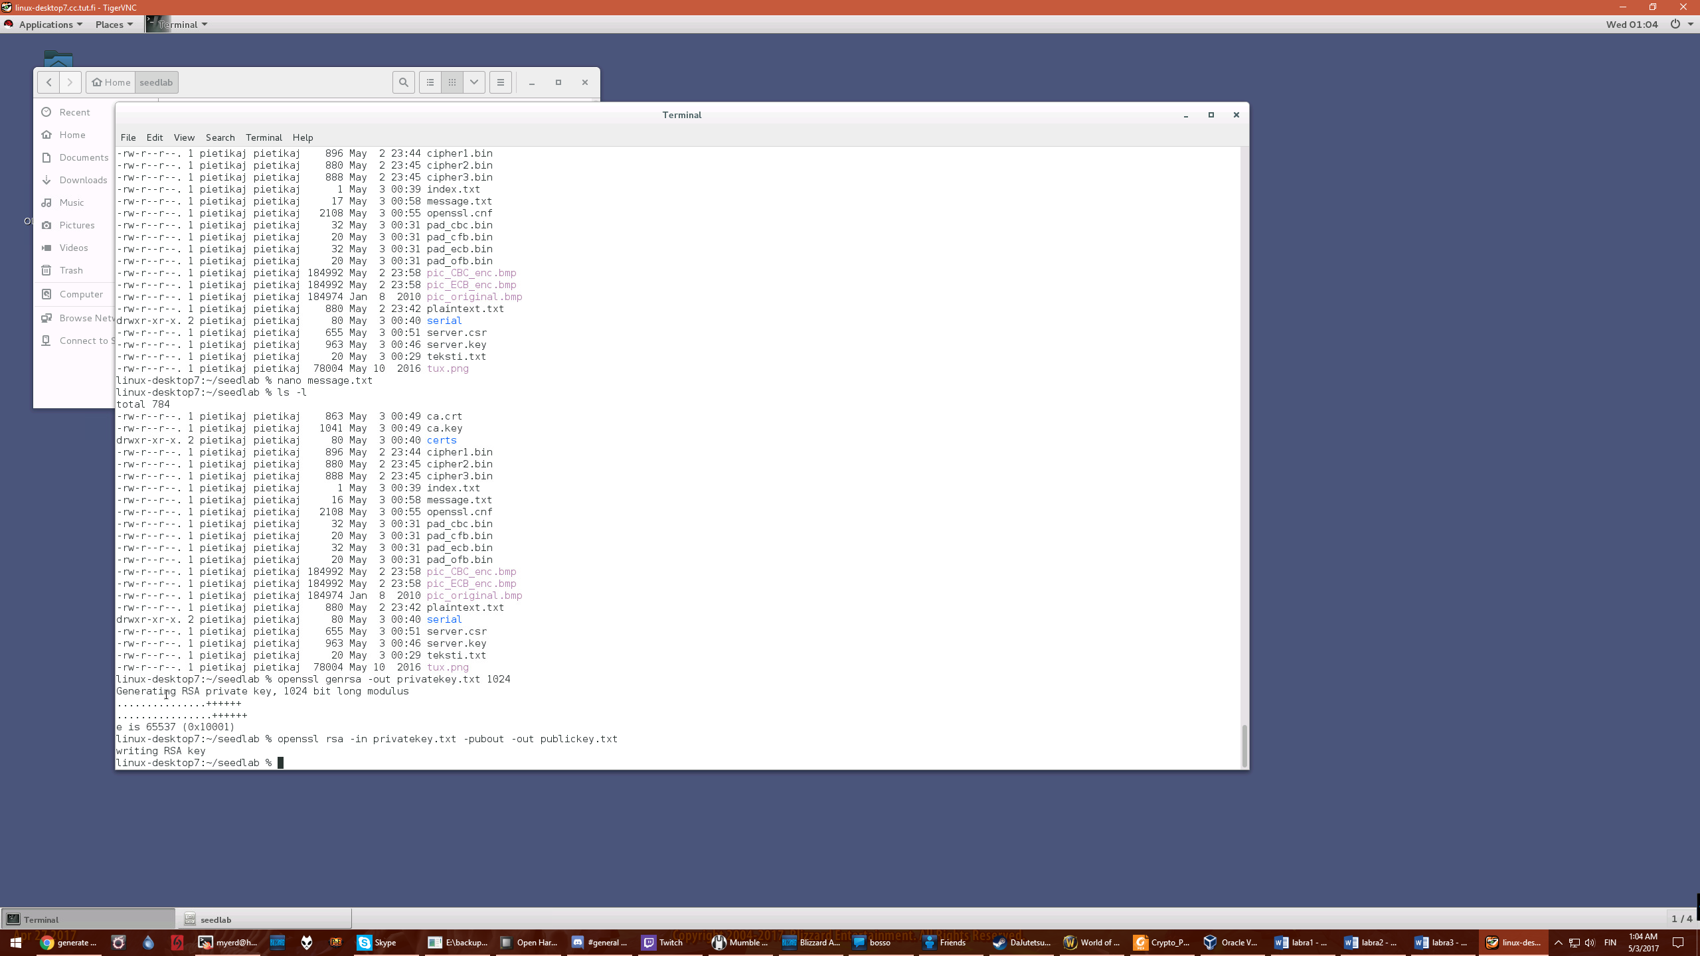Viewport: 1700px width, 956px height.
Task: Click the workspace switcher showing 1 / 4
Action: click(x=1681, y=919)
